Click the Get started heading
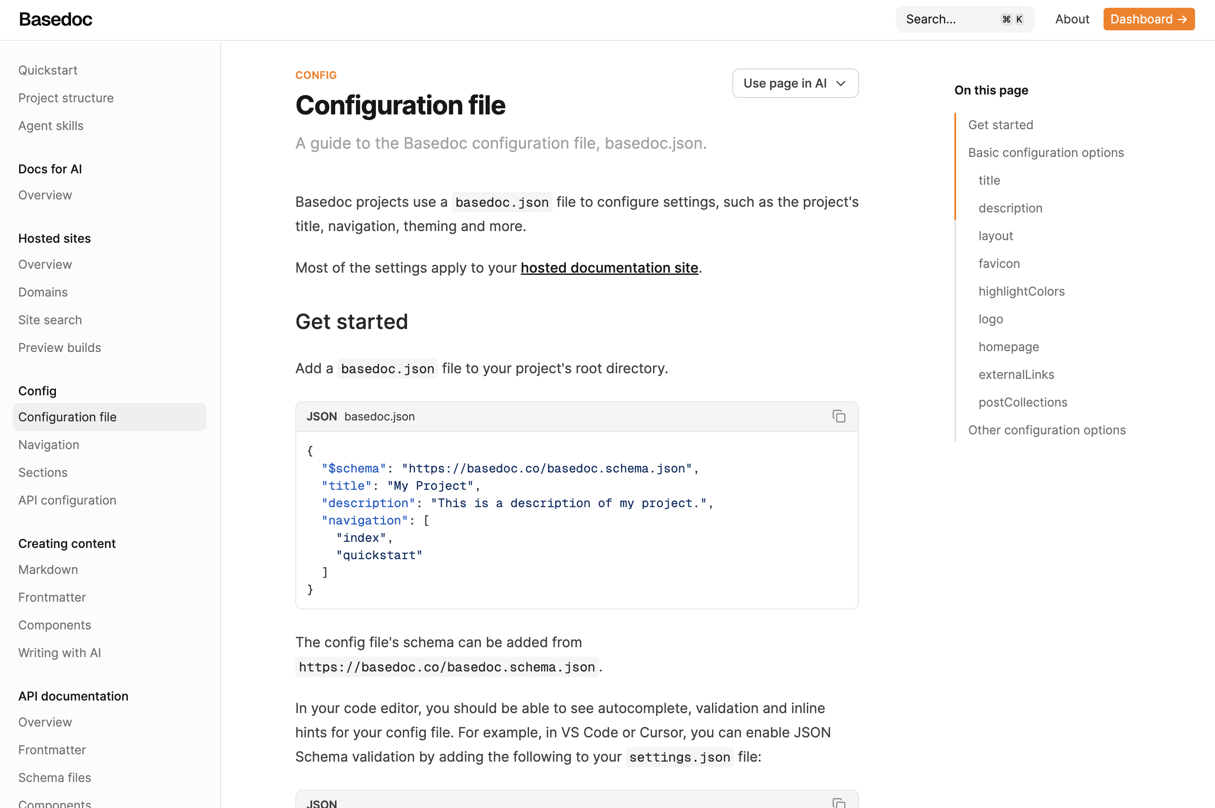 [352, 322]
